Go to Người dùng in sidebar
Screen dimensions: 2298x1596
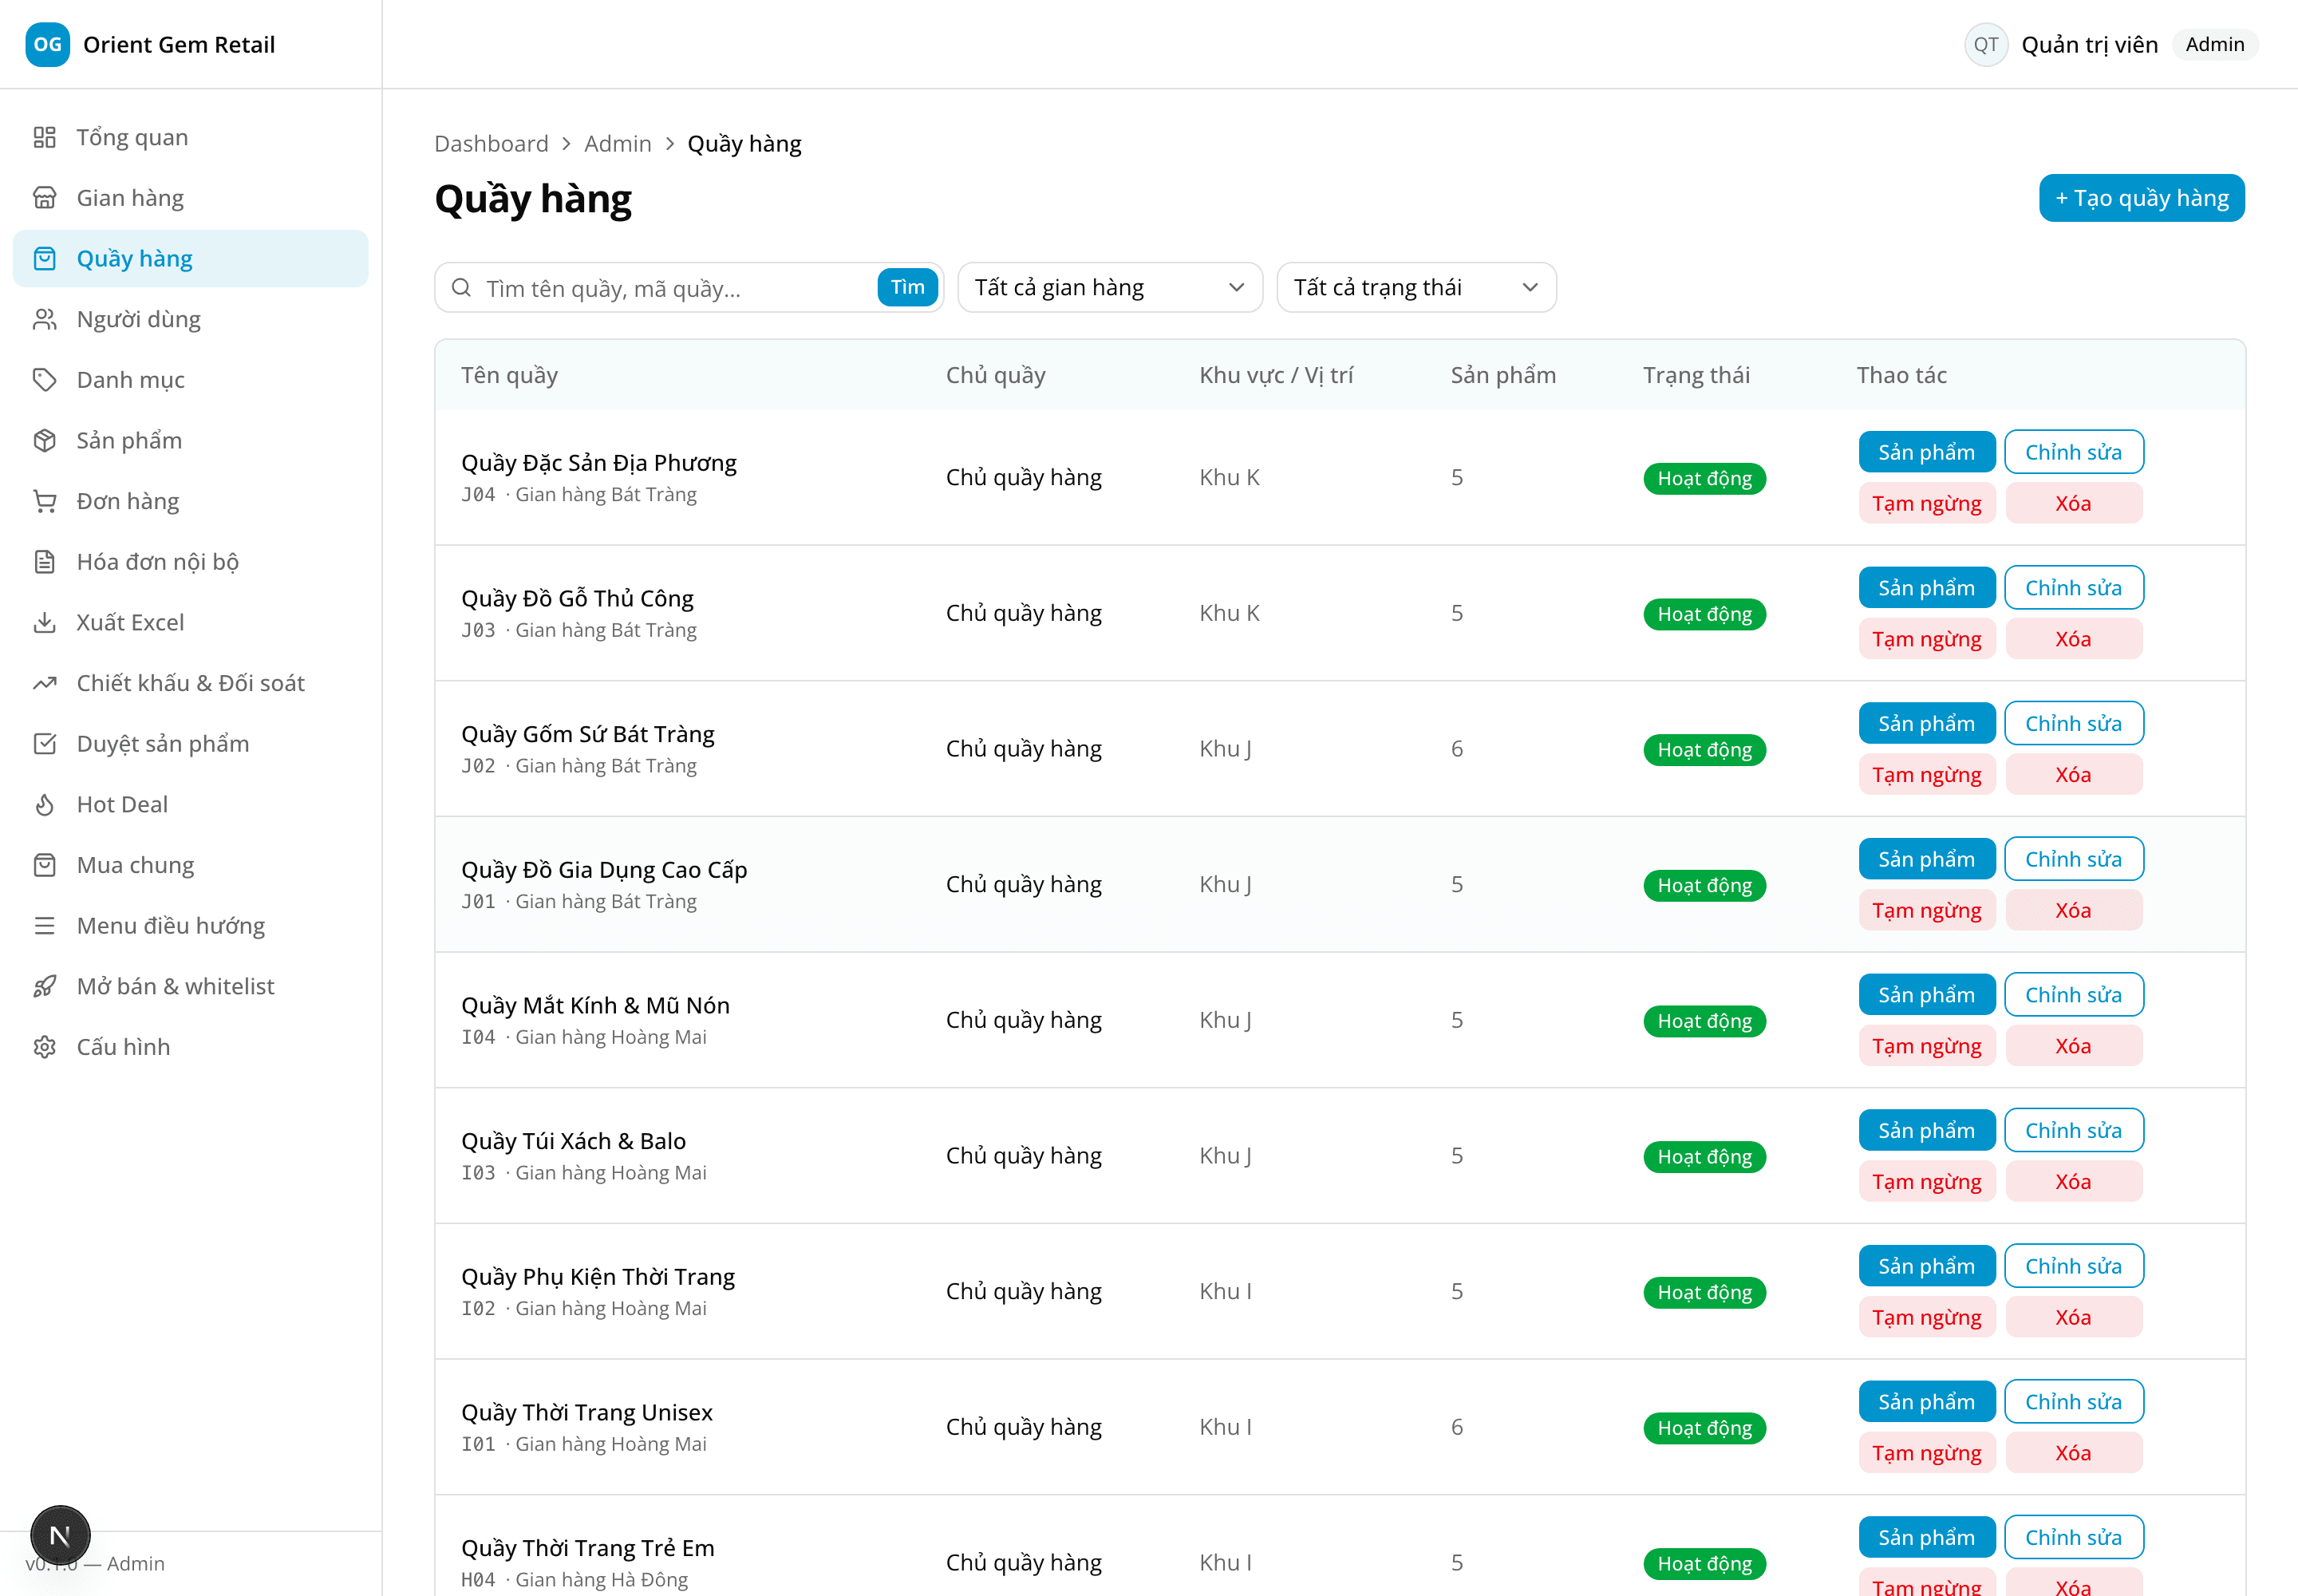pos(190,319)
